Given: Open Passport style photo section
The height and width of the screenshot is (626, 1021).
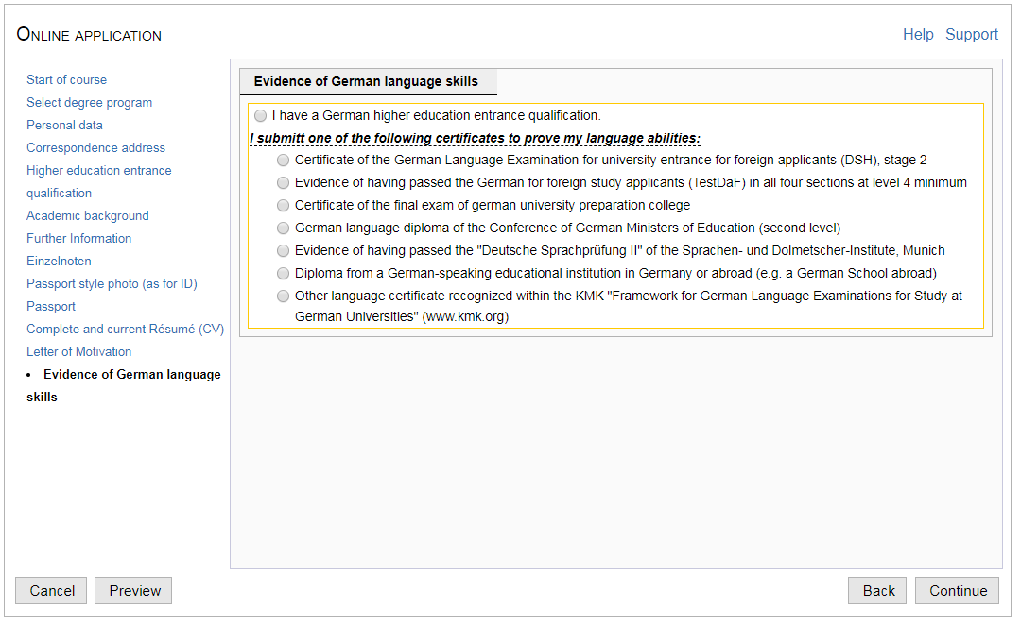Looking at the screenshot, I should pos(112,284).
